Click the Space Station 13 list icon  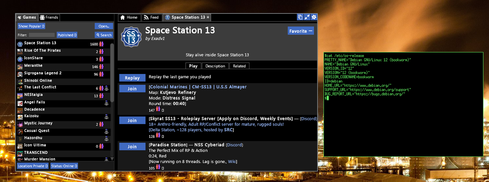20,43
